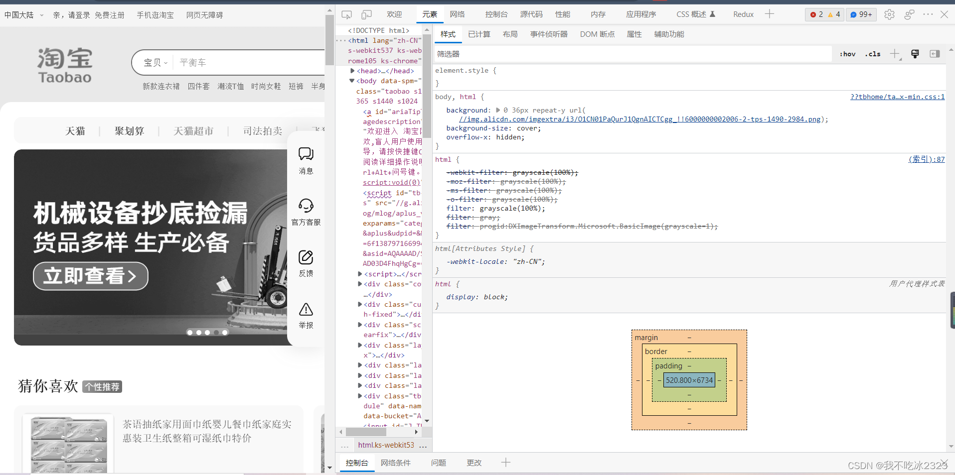Click the feedback icon beside the settings gear
The height and width of the screenshot is (475, 955).
pyautogui.click(x=909, y=14)
